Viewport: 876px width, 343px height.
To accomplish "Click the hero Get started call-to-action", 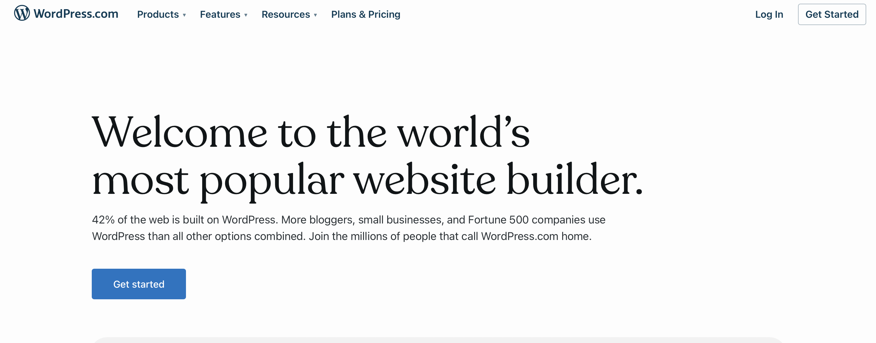I will 139,284.
